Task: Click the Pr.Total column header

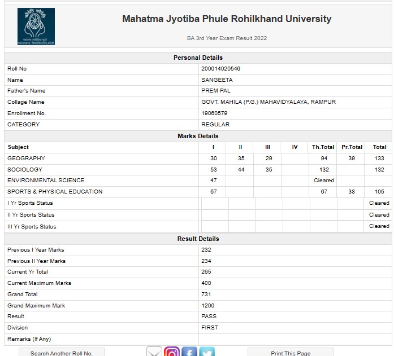Action: tap(352, 147)
